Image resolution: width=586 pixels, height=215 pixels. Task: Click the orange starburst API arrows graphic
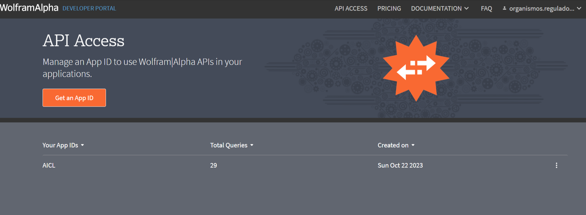click(x=416, y=68)
